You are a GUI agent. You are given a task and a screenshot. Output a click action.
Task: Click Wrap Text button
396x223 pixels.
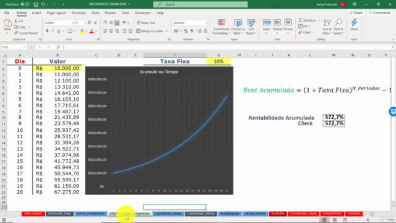tap(146, 23)
